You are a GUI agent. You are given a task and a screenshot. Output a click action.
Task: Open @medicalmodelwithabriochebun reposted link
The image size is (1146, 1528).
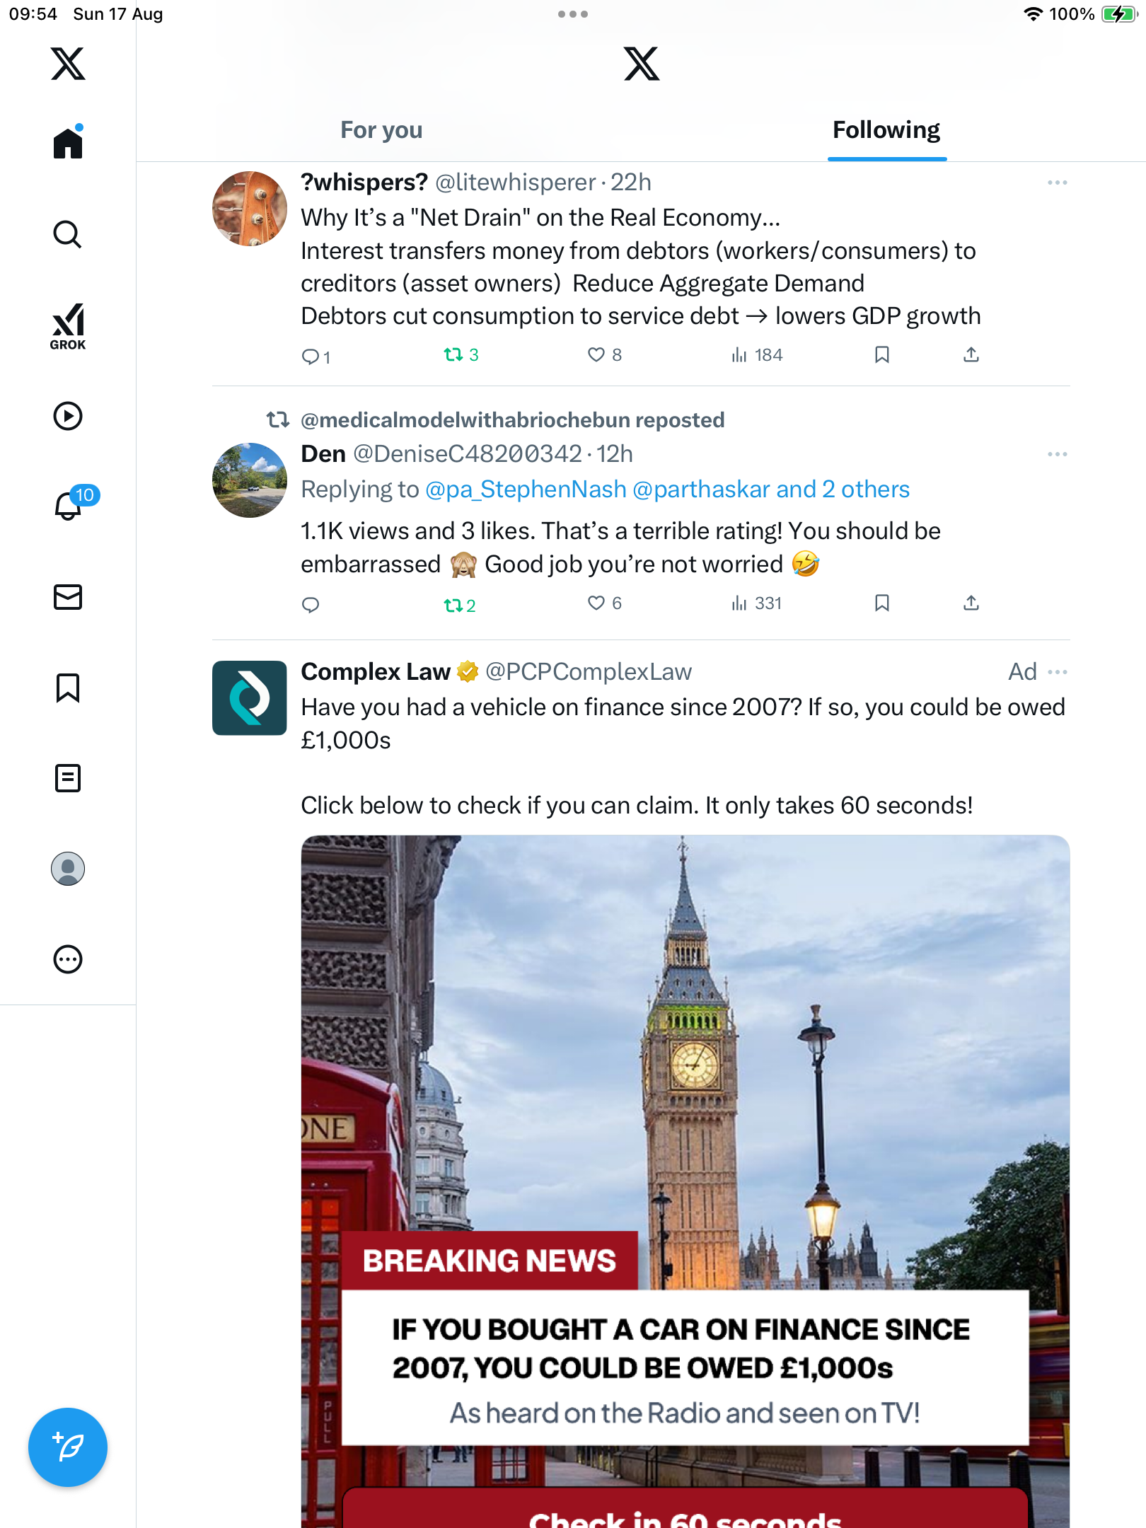(512, 420)
